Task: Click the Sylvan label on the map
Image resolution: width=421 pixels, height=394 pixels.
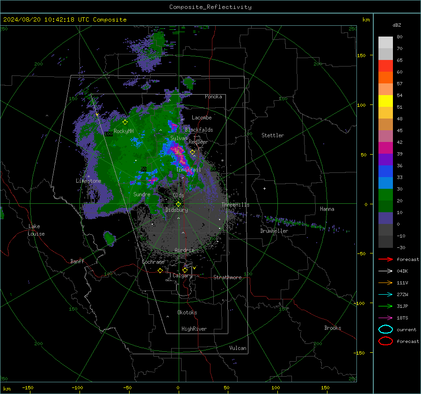Action: coord(179,138)
